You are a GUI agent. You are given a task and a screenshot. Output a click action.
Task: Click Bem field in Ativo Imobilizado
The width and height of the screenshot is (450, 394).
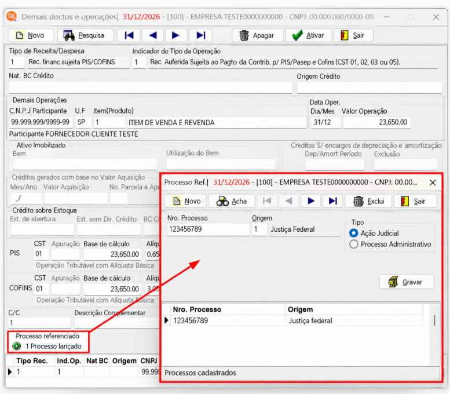(x=85, y=164)
